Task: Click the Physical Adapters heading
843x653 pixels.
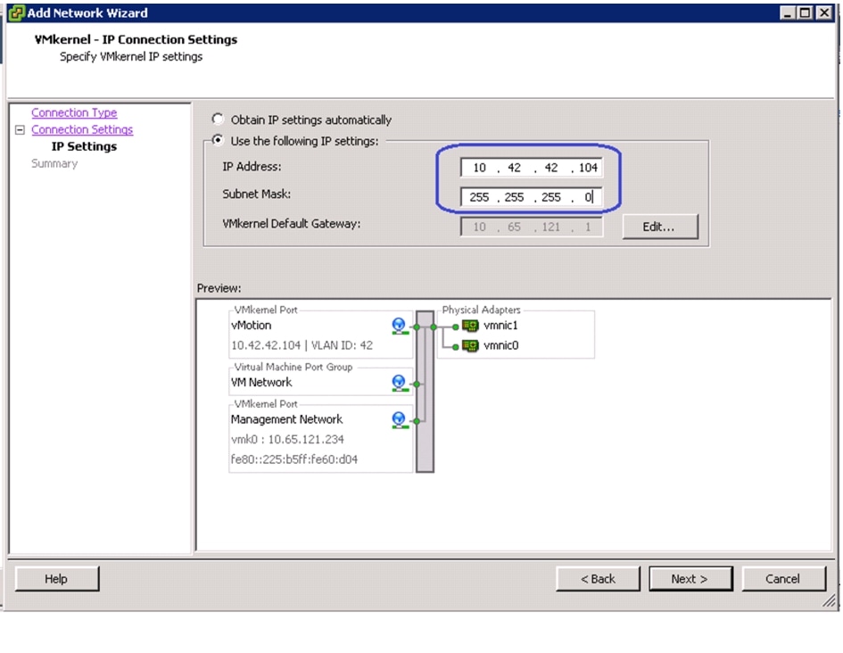Action: [481, 310]
